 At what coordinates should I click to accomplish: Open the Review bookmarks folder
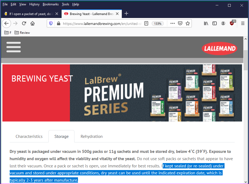tap(22, 33)
